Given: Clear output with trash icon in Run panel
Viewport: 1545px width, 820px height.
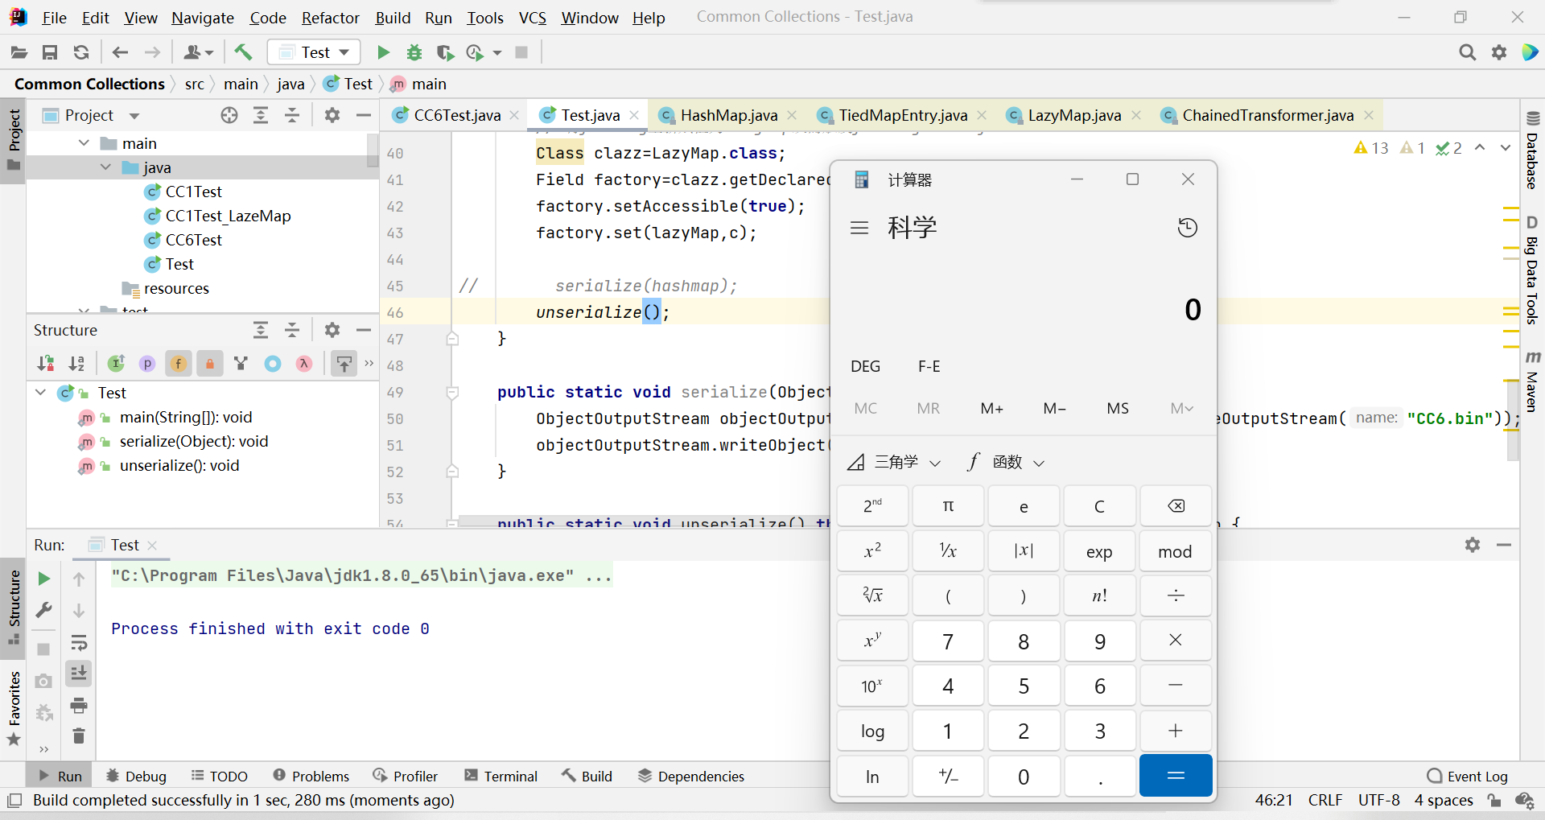Looking at the screenshot, I should [79, 736].
